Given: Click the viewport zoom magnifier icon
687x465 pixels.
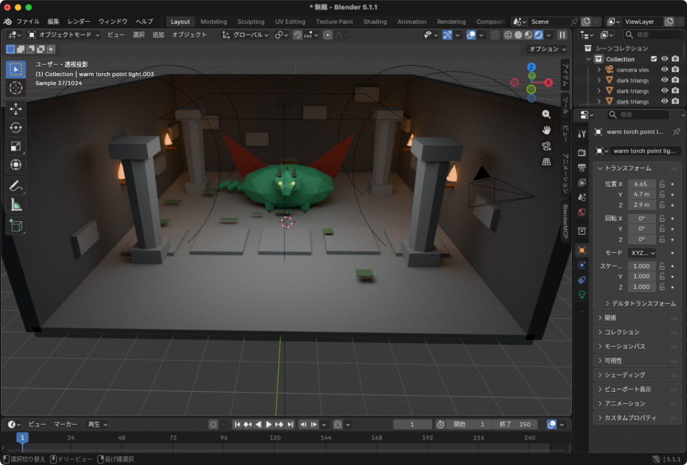Looking at the screenshot, I should 546,114.
